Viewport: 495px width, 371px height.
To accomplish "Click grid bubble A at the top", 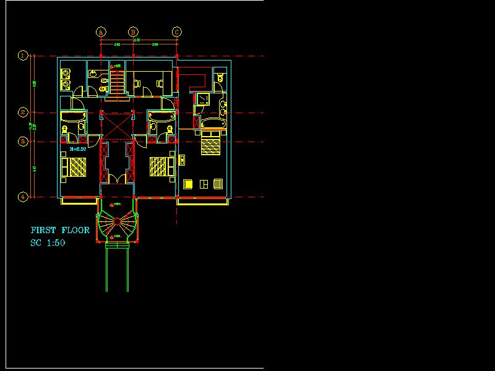I will click(x=101, y=32).
